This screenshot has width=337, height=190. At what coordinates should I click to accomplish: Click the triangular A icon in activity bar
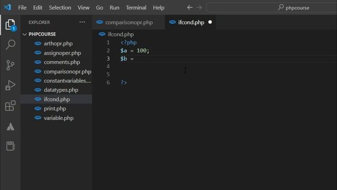tap(10, 127)
